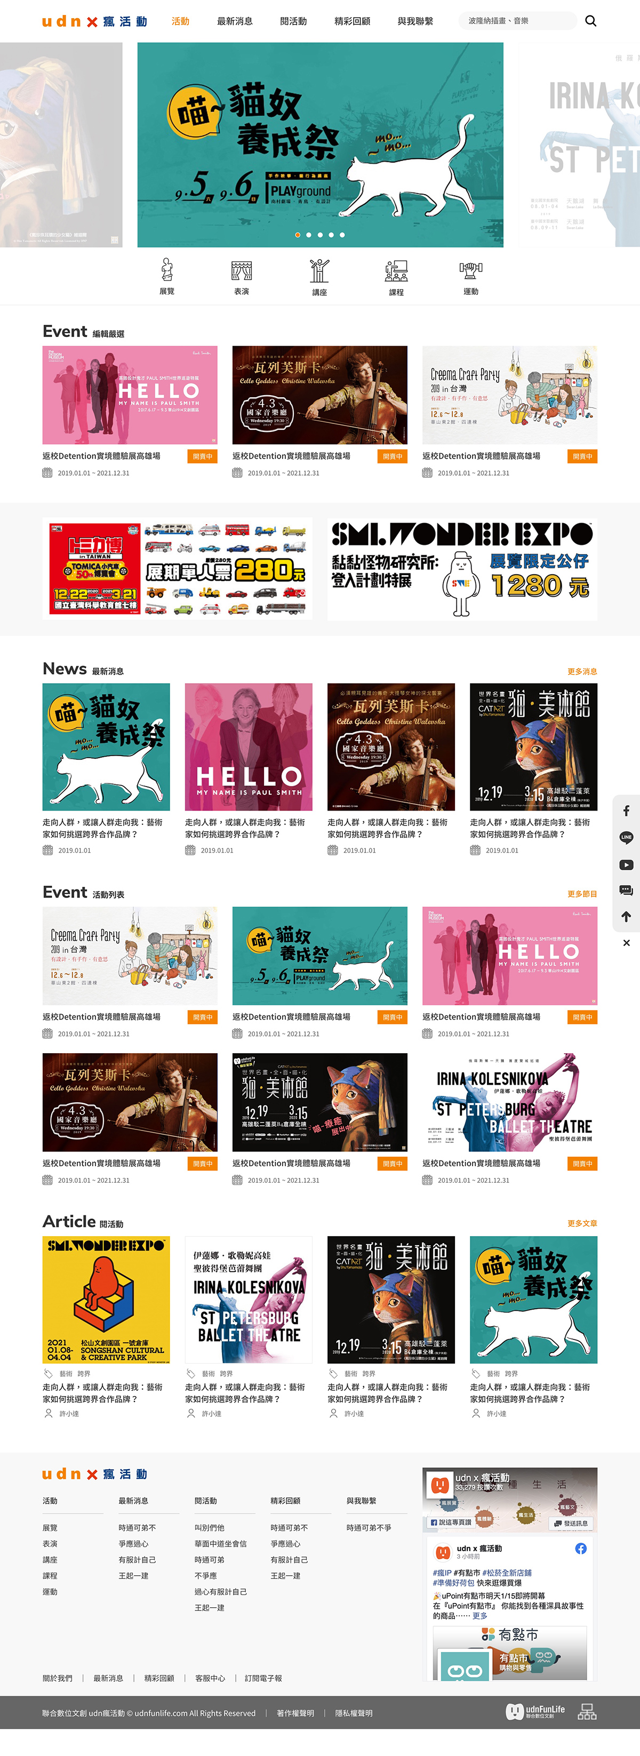This screenshot has height=1756, width=640.
Task: Click the Facebook icon in side floating bar
Action: coord(626,811)
